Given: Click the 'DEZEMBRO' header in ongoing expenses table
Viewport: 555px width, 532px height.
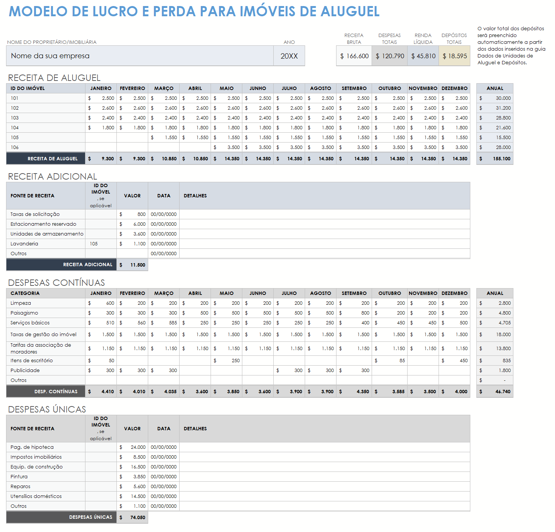Looking at the screenshot, I should (454, 293).
